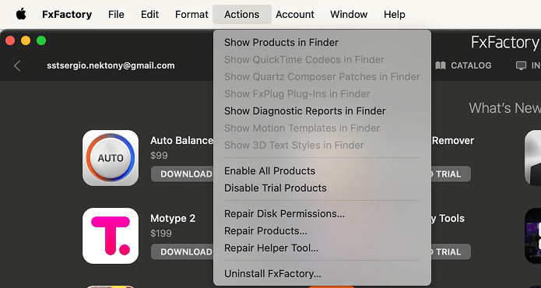Screen dimensions: 541x288
Task: Open the Edit menu
Action: point(149,14)
